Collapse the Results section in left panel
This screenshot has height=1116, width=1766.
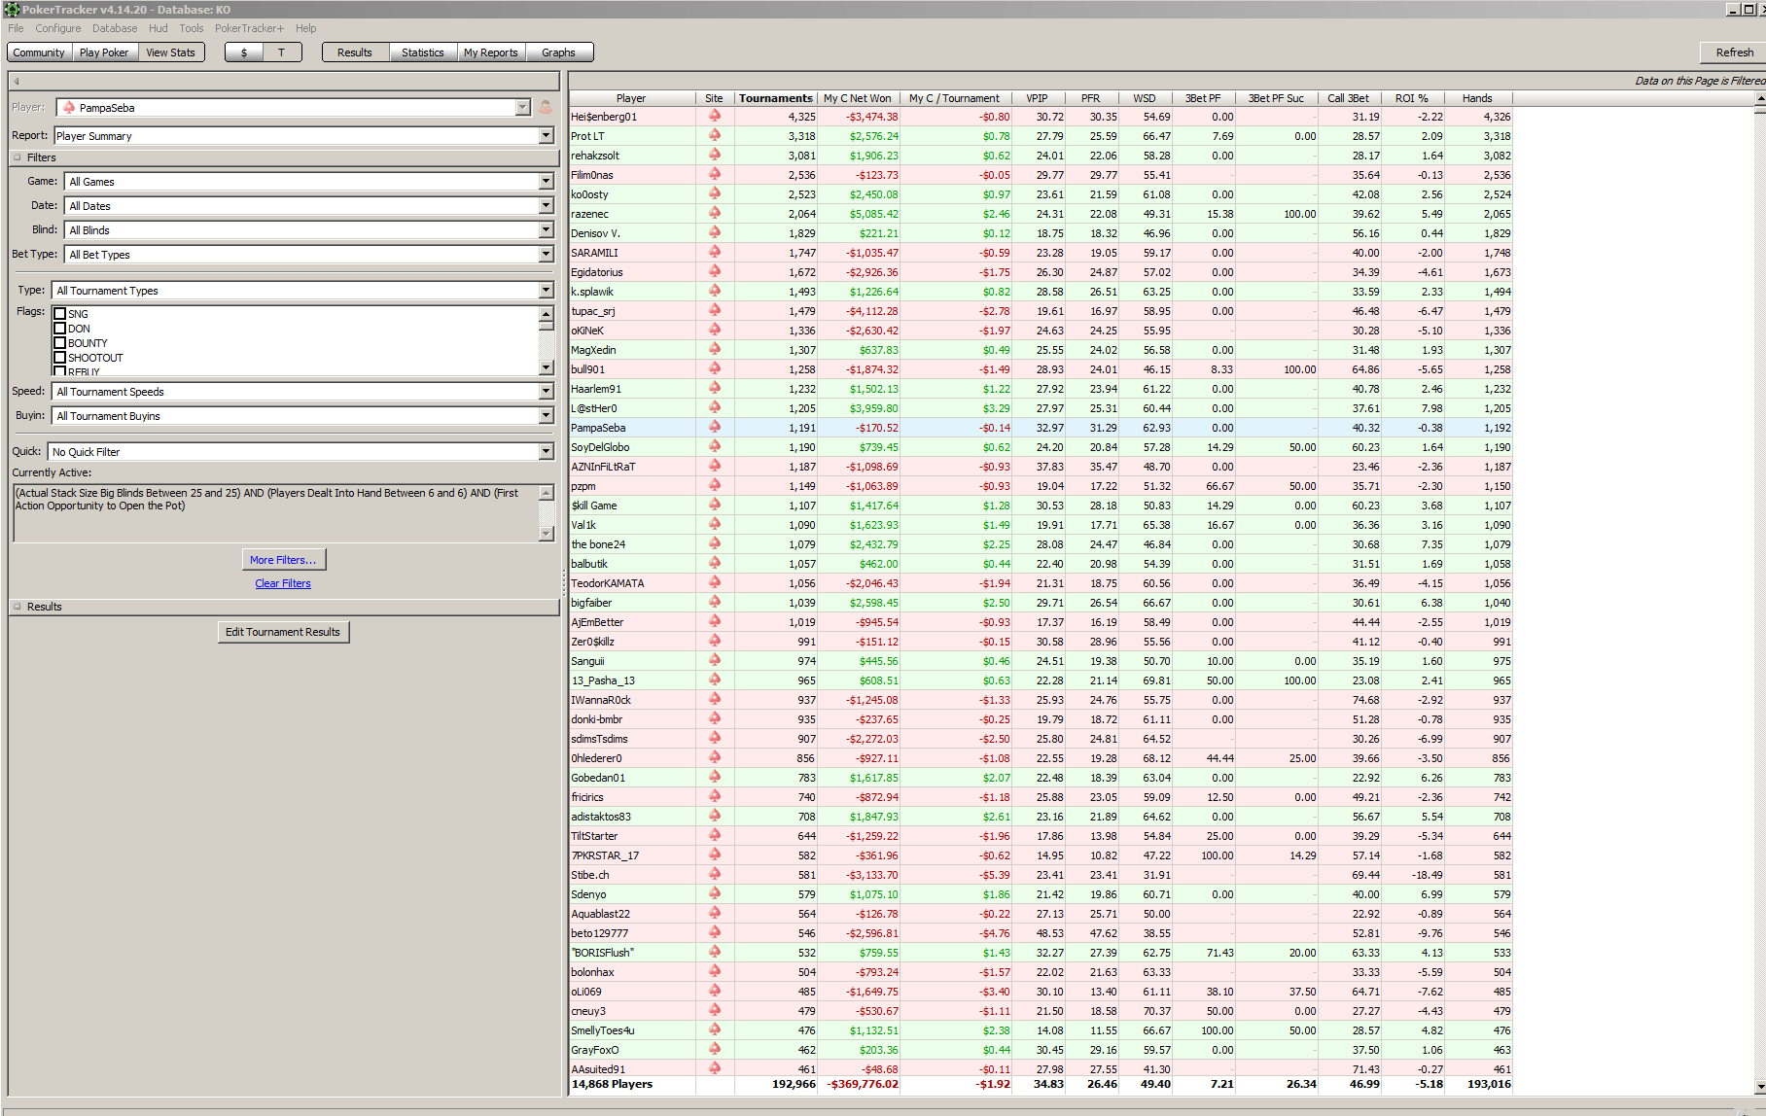pyautogui.click(x=18, y=607)
